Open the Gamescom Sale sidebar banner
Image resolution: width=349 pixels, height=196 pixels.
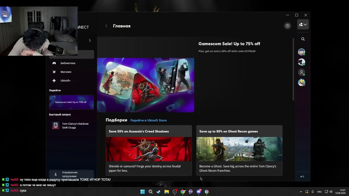coord(71,102)
